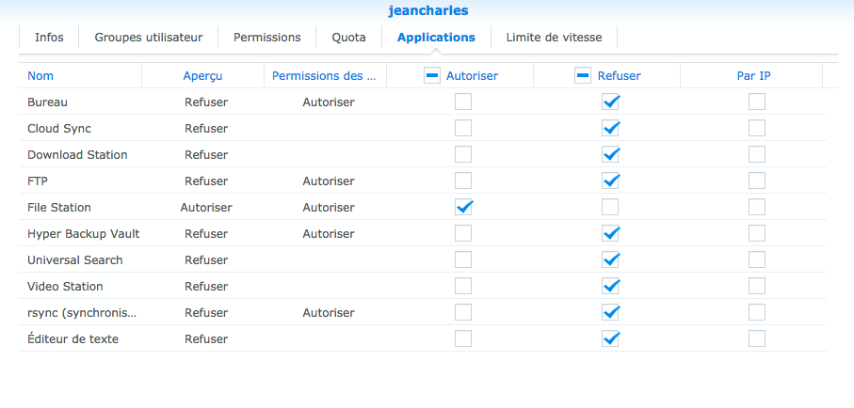Uncheck Refuser for Hyper Backup Vault
The height and width of the screenshot is (408, 854).
[611, 233]
